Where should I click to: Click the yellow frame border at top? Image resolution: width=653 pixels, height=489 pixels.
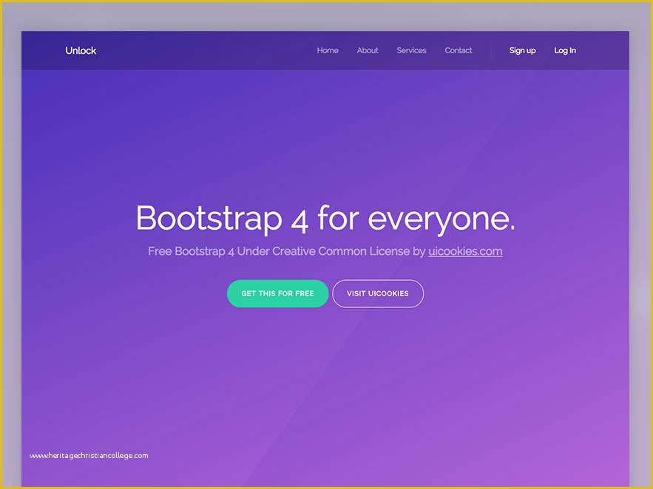tap(325, 1)
